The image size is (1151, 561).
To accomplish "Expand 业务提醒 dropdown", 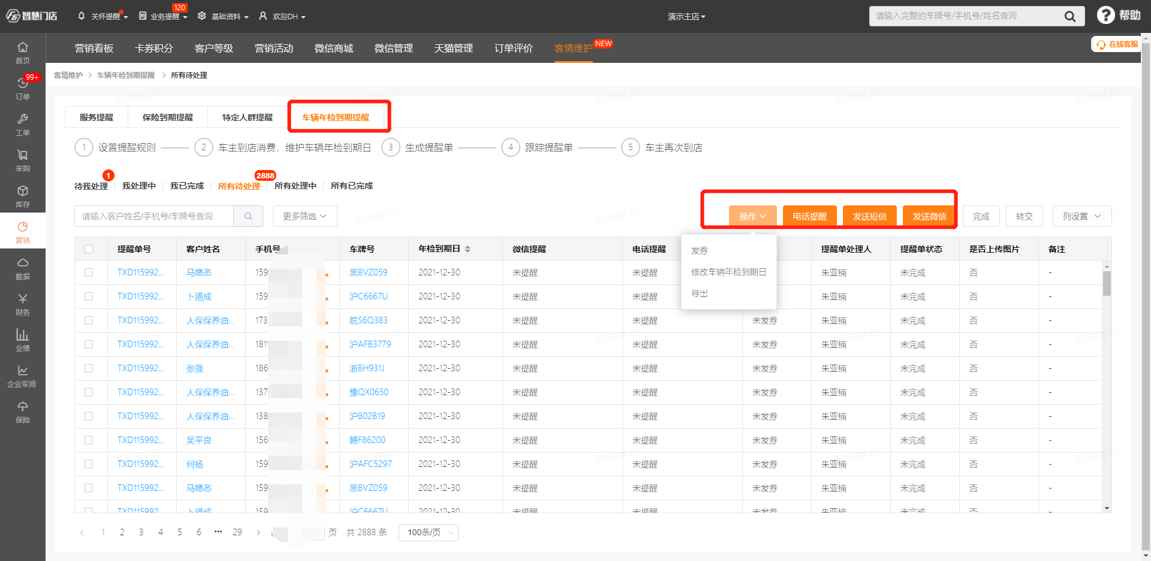I will pyautogui.click(x=163, y=16).
